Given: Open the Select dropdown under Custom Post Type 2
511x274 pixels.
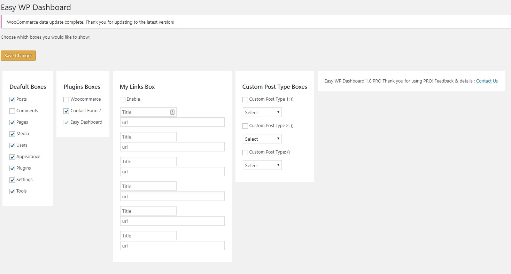Looking at the screenshot, I should pyautogui.click(x=262, y=139).
